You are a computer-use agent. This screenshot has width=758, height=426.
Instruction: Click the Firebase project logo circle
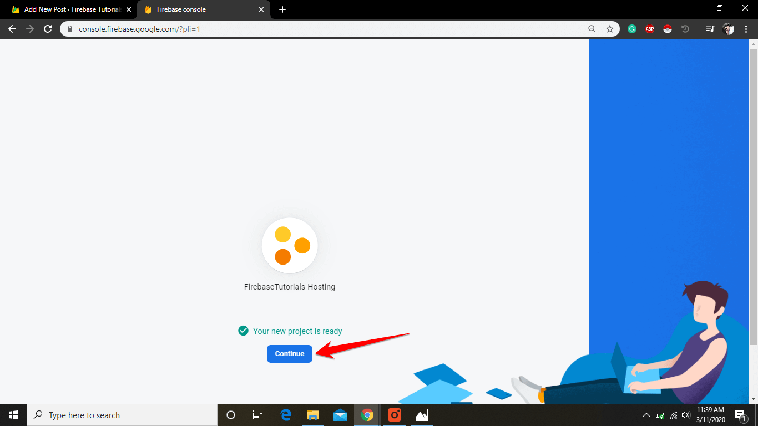click(x=290, y=245)
